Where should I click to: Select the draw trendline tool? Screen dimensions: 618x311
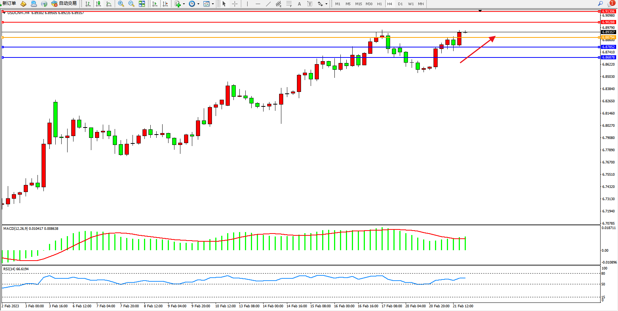click(268, 4)
